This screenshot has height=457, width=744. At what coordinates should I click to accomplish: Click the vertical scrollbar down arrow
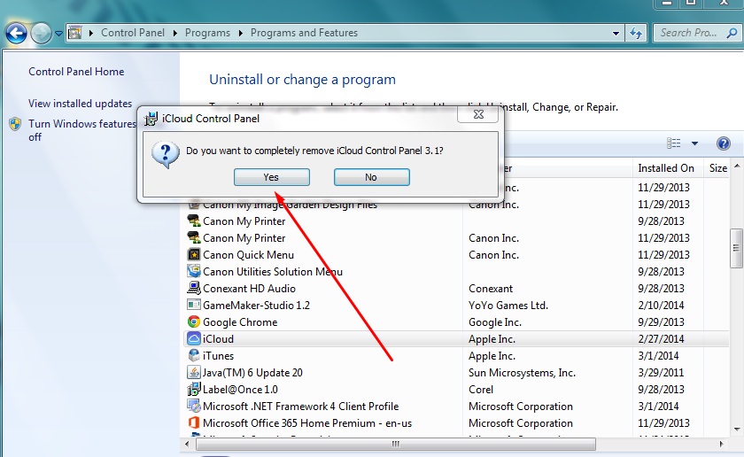click(736, 430)
